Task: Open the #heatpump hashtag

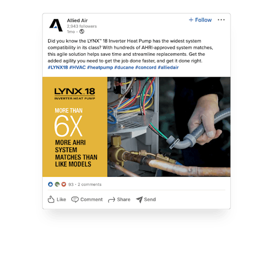Action: point(100,68)
